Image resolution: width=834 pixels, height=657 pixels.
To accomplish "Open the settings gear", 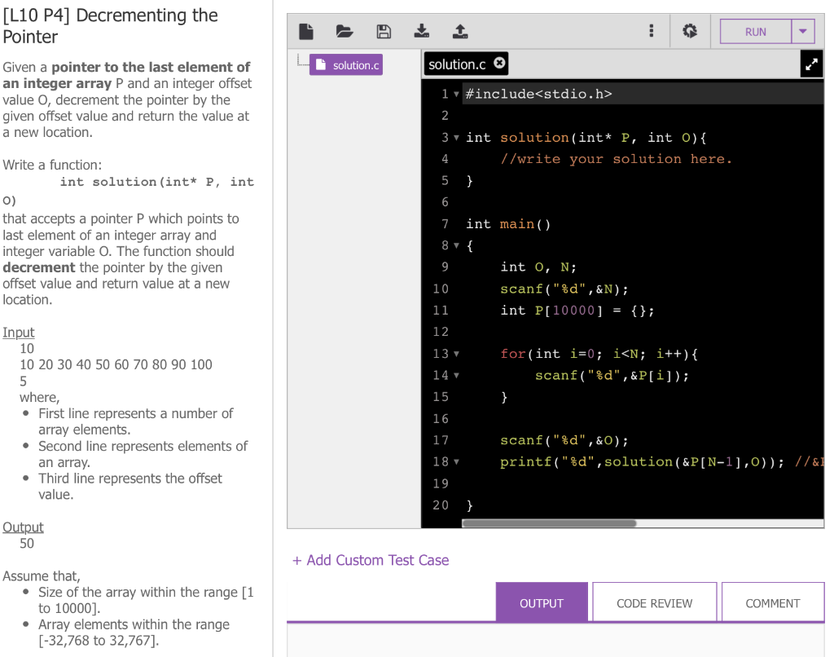I will tap(690, 31).
